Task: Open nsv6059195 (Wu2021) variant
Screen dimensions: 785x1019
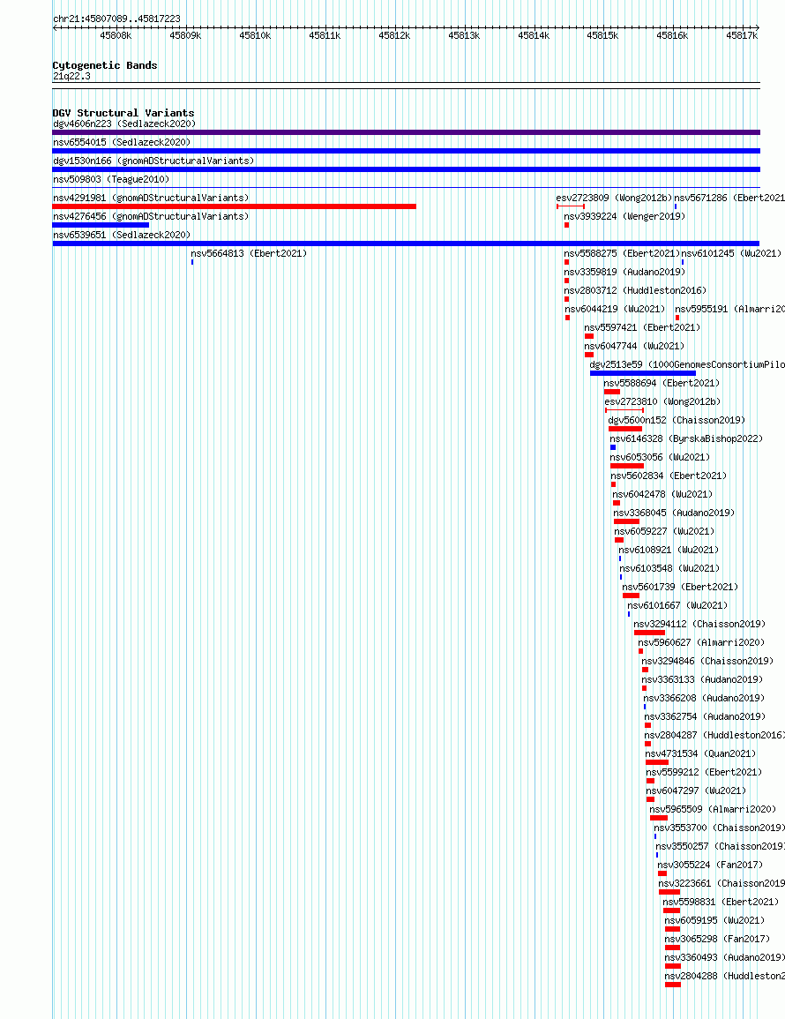Action: 714,920
